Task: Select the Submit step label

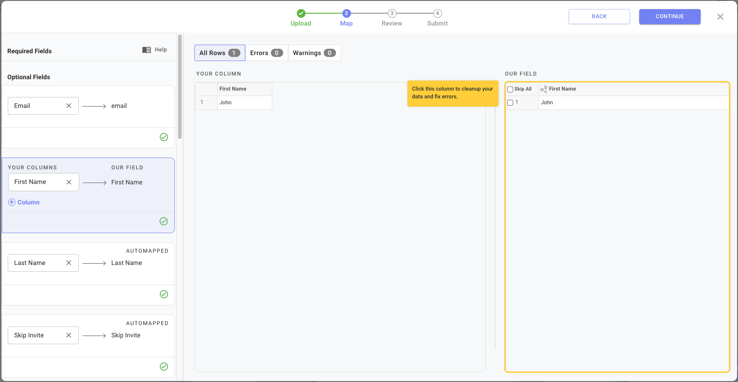Action: (x=438, y=23)
